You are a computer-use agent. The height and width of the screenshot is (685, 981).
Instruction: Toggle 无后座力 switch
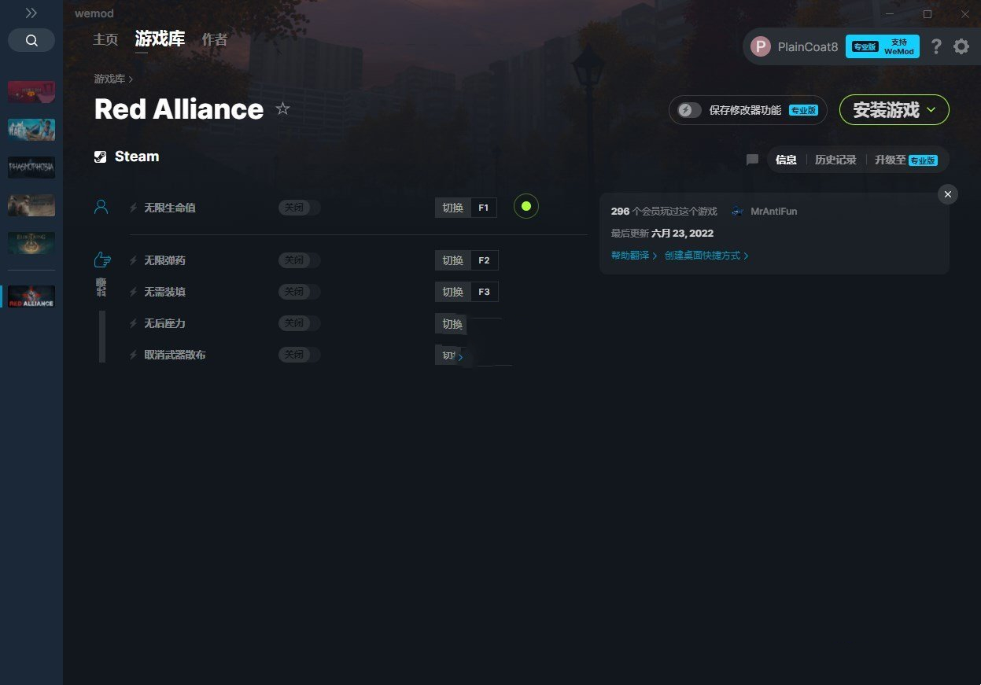click(x=300, y=323)
